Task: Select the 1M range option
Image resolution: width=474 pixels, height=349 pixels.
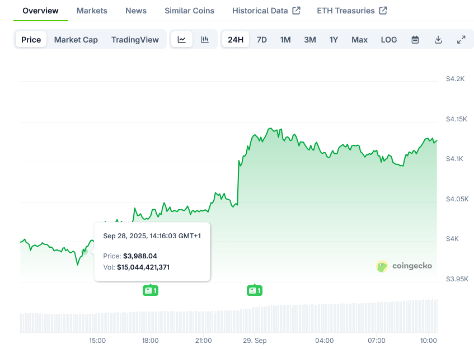Action: [x=285, y=39]
